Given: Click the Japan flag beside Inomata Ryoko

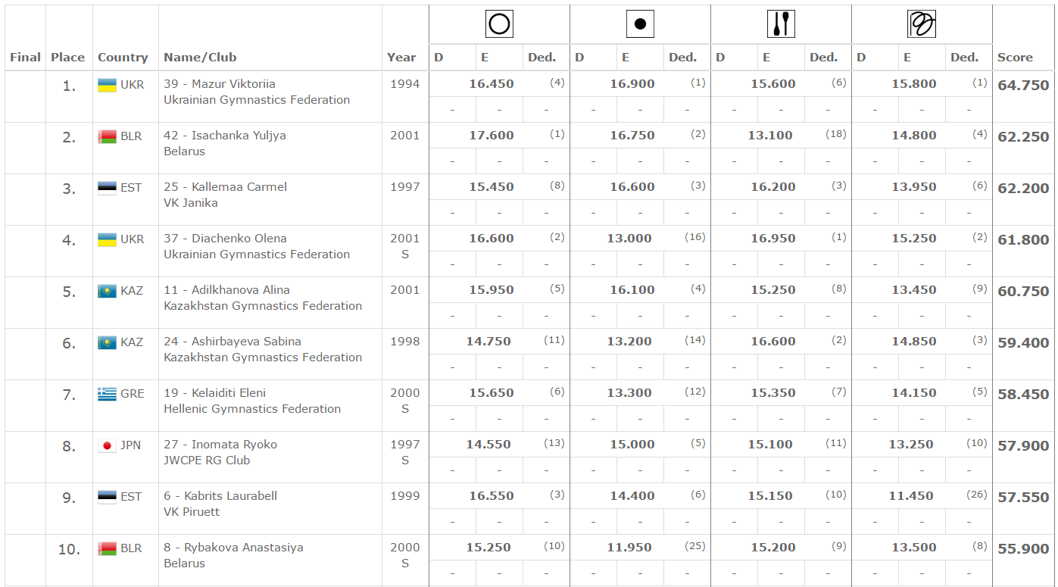Looking at the screenshot, I should (107, 445).
